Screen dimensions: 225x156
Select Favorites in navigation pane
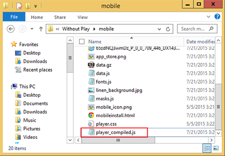(x=29, y=45)
